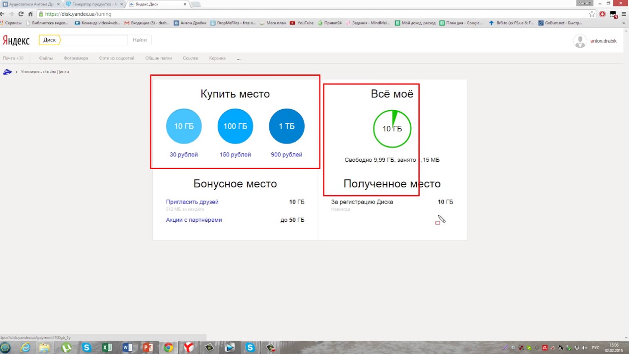This screenshot has width=629, height=354.
Task: Click Увеличить объём Диска breadcrumb
Action: click(x=45, y=72)
